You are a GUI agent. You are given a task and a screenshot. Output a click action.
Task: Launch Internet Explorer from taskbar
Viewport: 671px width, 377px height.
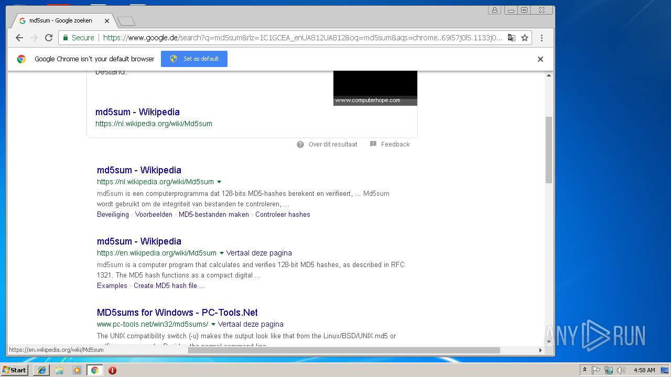pos(42,370)
